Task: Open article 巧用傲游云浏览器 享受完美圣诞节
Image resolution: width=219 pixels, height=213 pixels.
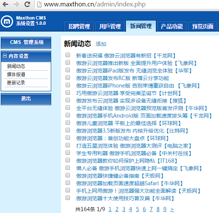Action: (129, 93)
